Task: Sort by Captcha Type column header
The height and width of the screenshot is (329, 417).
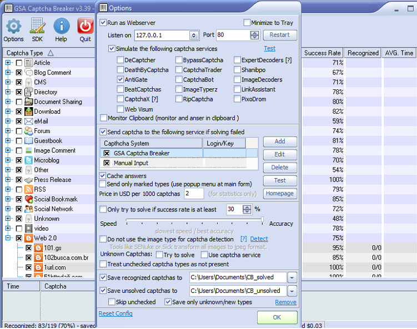Action: coord(49,53)
